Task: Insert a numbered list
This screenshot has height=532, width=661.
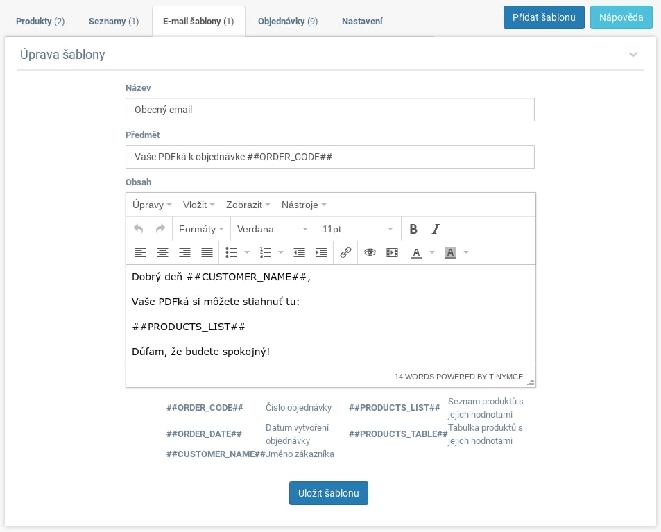Action: point(266,252)
